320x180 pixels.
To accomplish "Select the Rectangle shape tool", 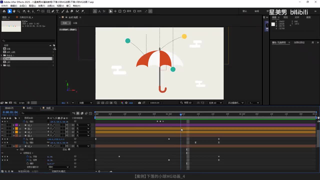I will pos(48,11).
